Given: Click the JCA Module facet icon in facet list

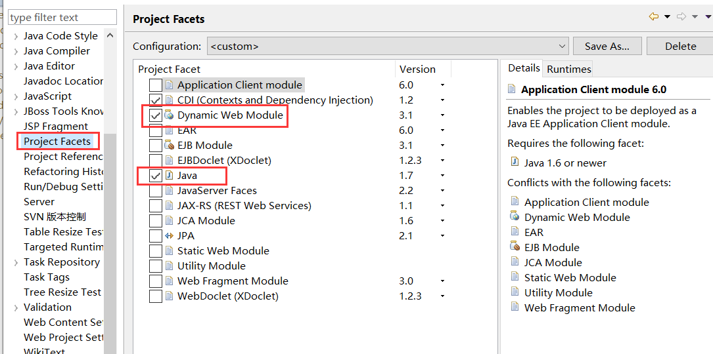Looking at the screenshot, I should tap(169, 220).
